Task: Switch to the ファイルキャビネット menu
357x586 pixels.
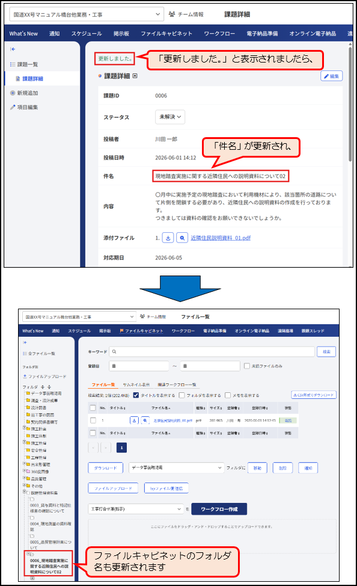Action: pos(166,34)
